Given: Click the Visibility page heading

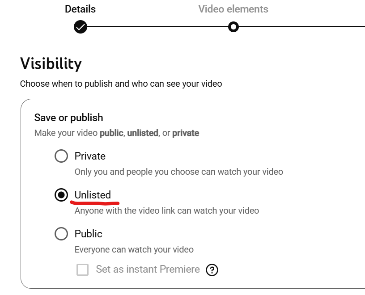Looking at the screenshot, I should coord(51,64).
